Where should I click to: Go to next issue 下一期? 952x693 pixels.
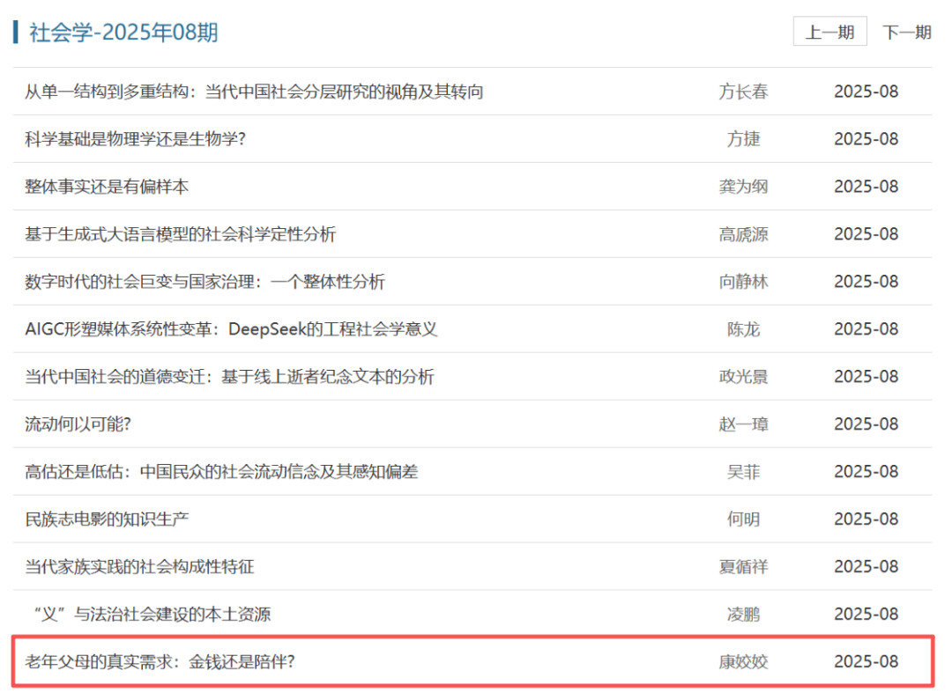point(906,32)
